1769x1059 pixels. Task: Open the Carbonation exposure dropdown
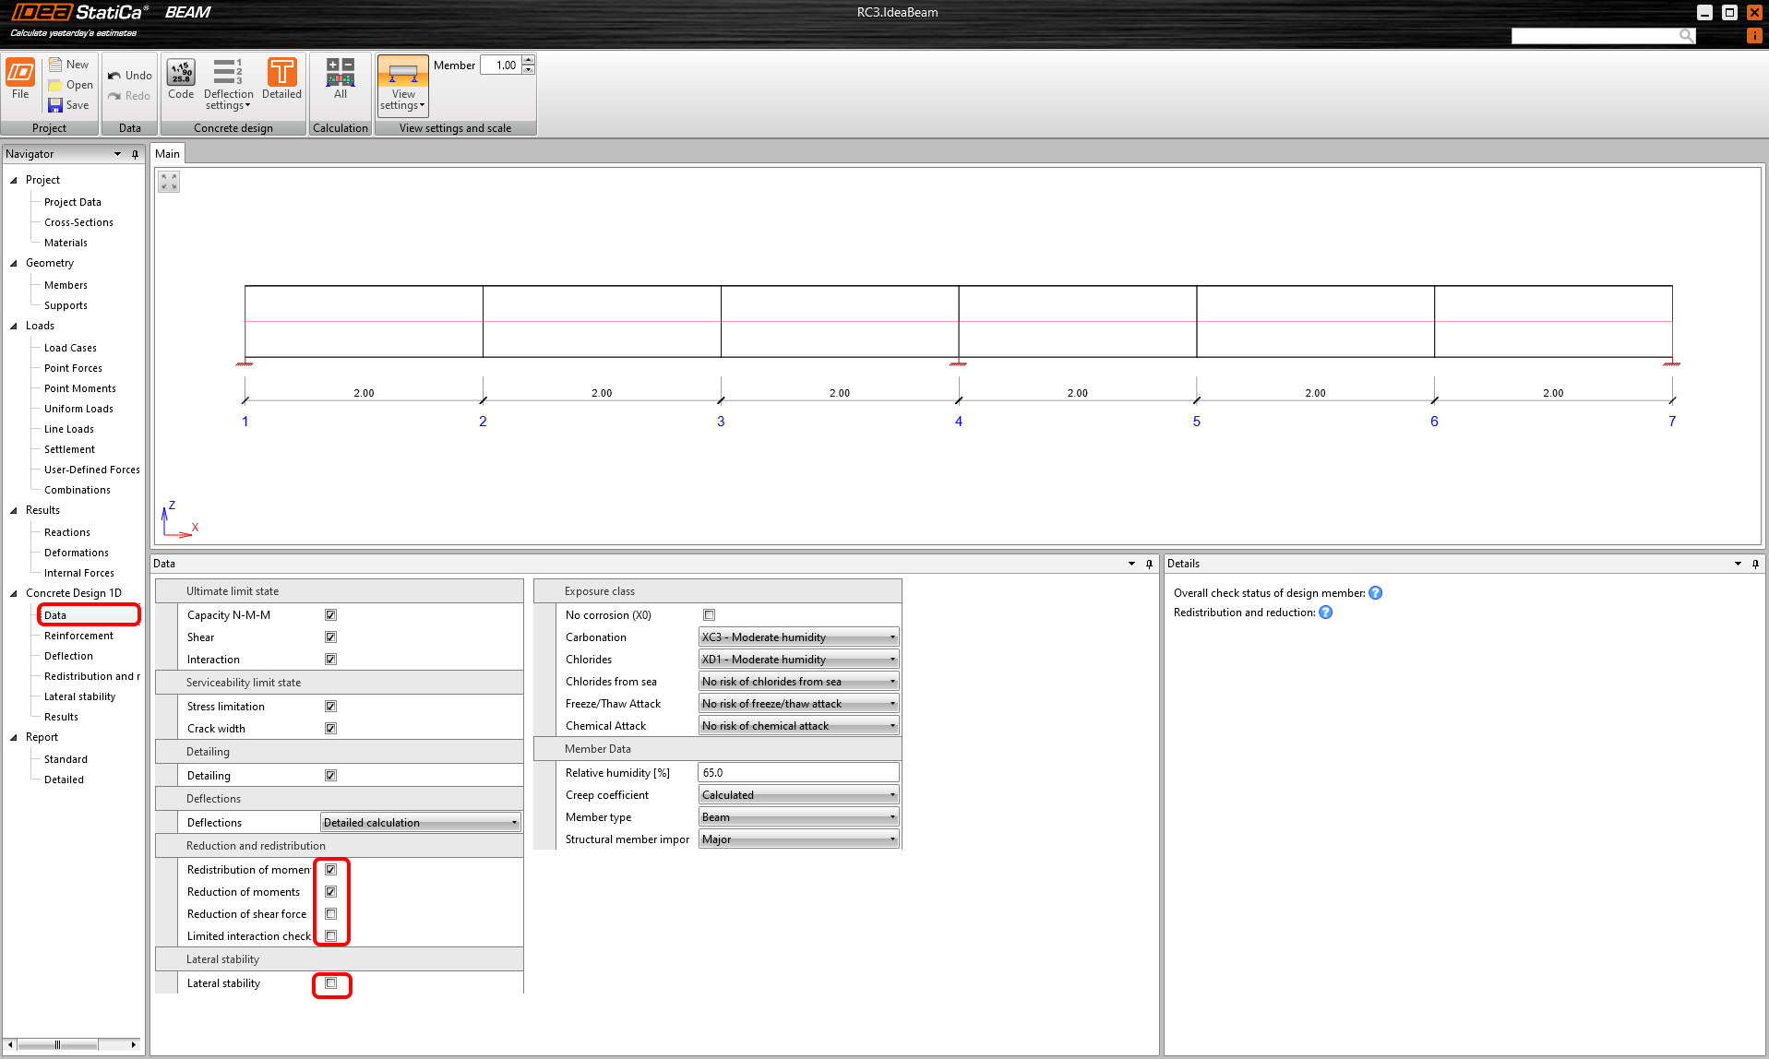pyautogui.click(x=798, y=637)
